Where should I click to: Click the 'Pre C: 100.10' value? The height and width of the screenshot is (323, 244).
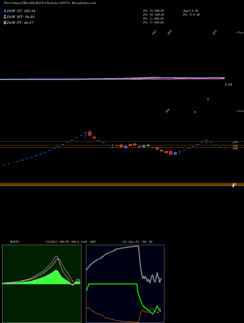point(153,23)
